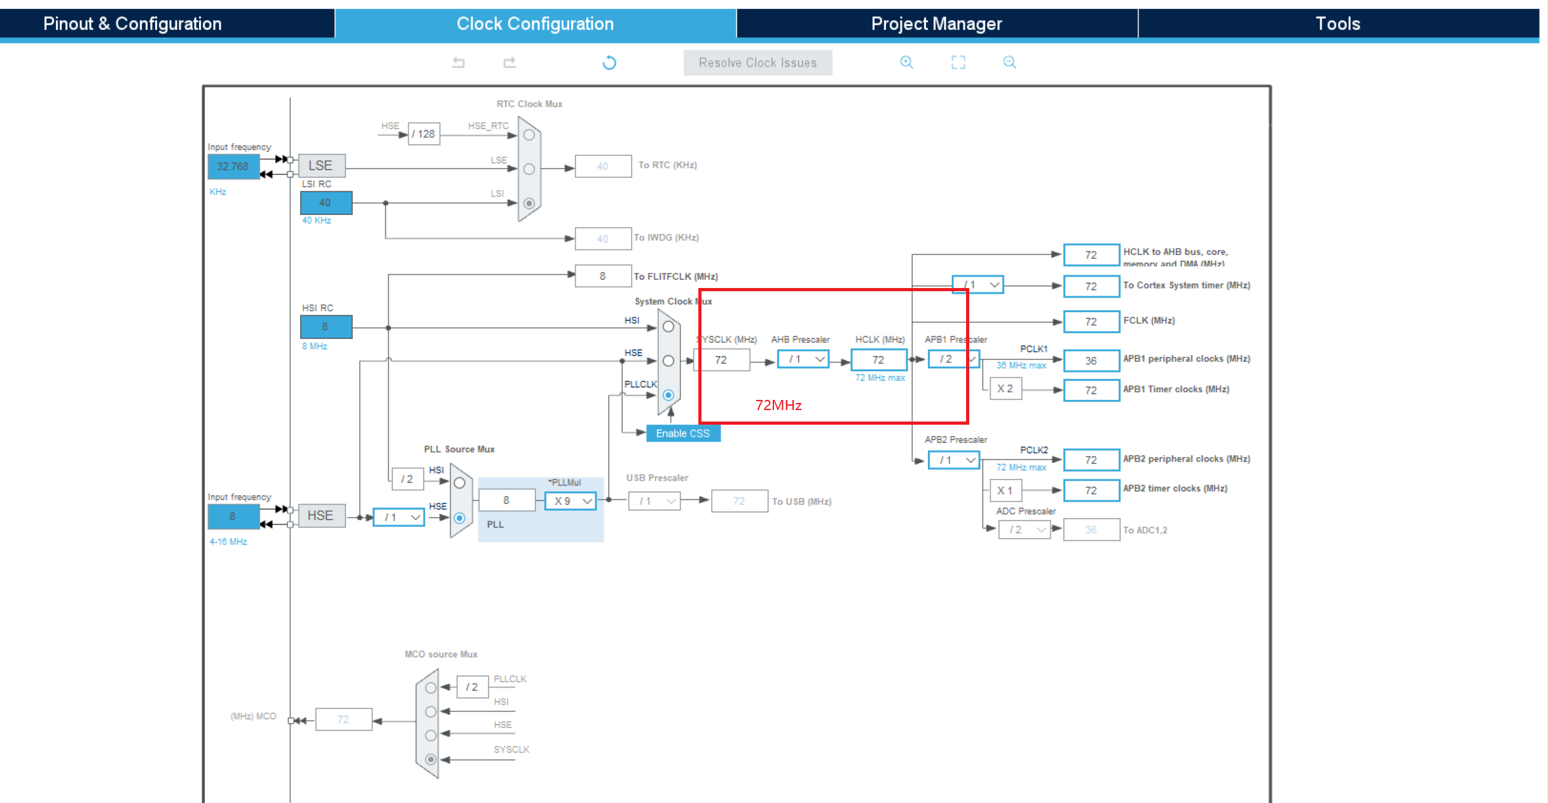Click the Enable CSS button
This screenshot has height=803, width=1548.
pyautogui.click(x=682, y=434)
